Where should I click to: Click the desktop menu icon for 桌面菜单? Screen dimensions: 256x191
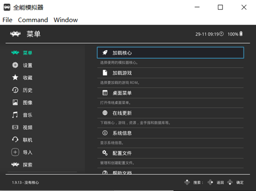105,93
